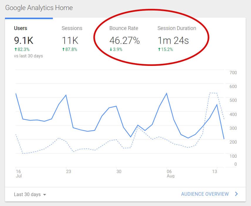Image resolution: width=251 pixels, height=206 pixels.
Task: Click the 16 Jul date label on the chart axis
Action: pos(19,174)
